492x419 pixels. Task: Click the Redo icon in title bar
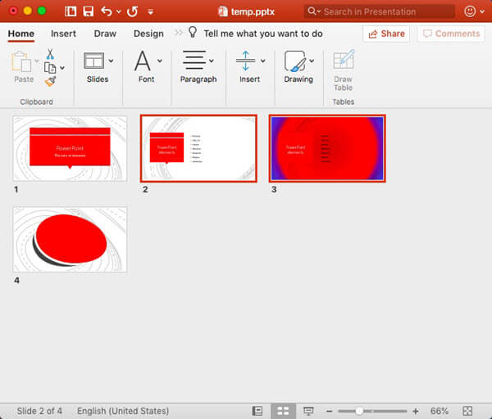(x=133, y=11)
